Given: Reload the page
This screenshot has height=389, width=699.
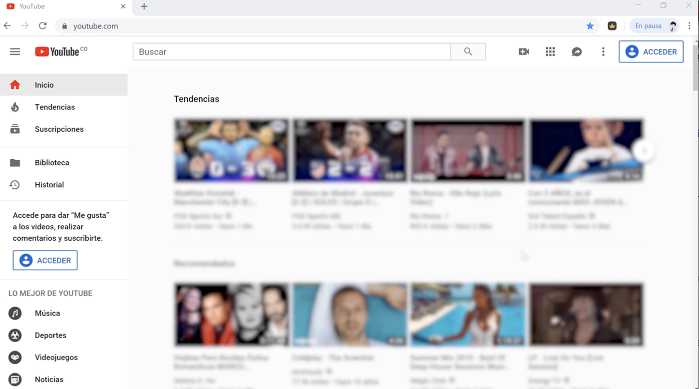Looking at the screenshot, I should [43, 25].
